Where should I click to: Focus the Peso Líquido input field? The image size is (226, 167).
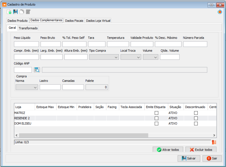(26, 44)
